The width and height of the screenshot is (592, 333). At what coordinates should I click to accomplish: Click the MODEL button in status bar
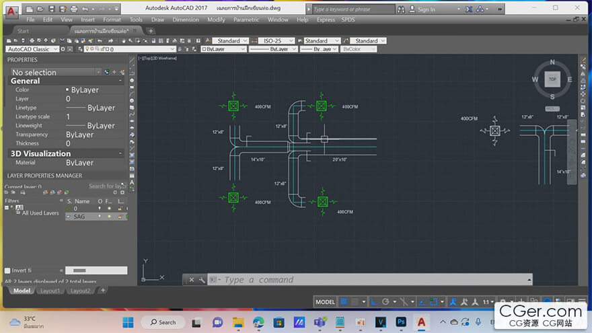[x=326, y=302]
